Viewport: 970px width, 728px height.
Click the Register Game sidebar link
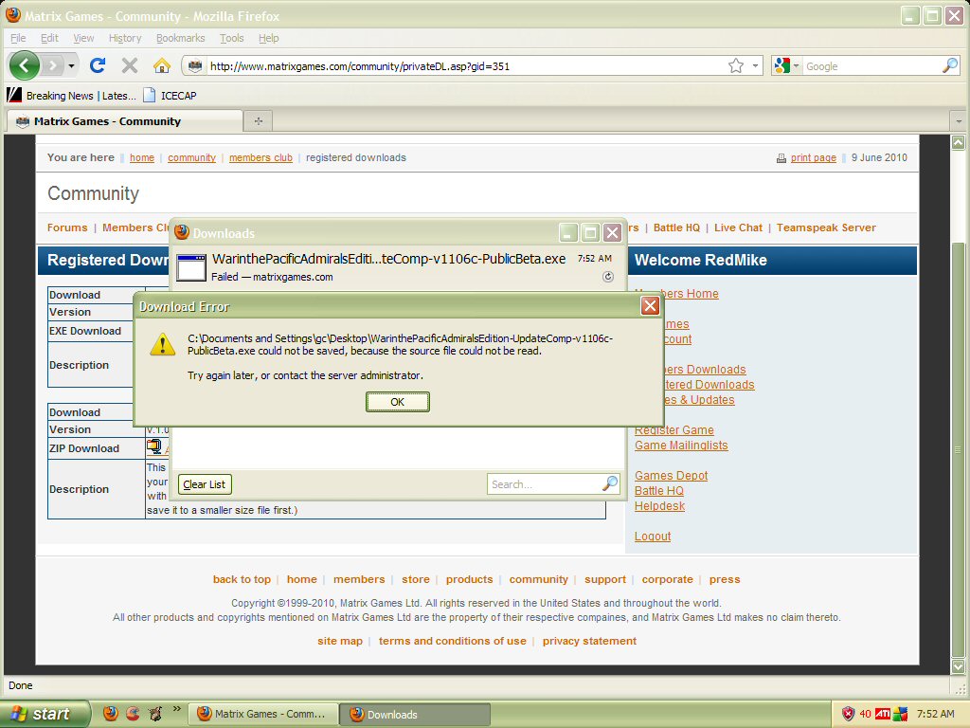pyautogui.click(x=674, y=430)
